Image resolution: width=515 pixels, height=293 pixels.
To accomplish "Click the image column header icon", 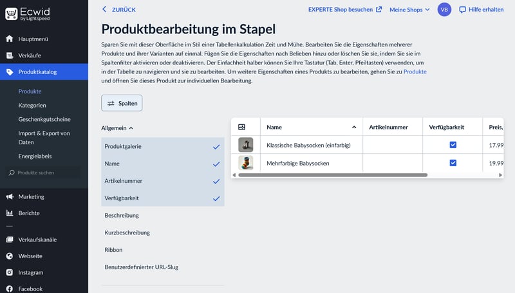I will coord(242,128).
